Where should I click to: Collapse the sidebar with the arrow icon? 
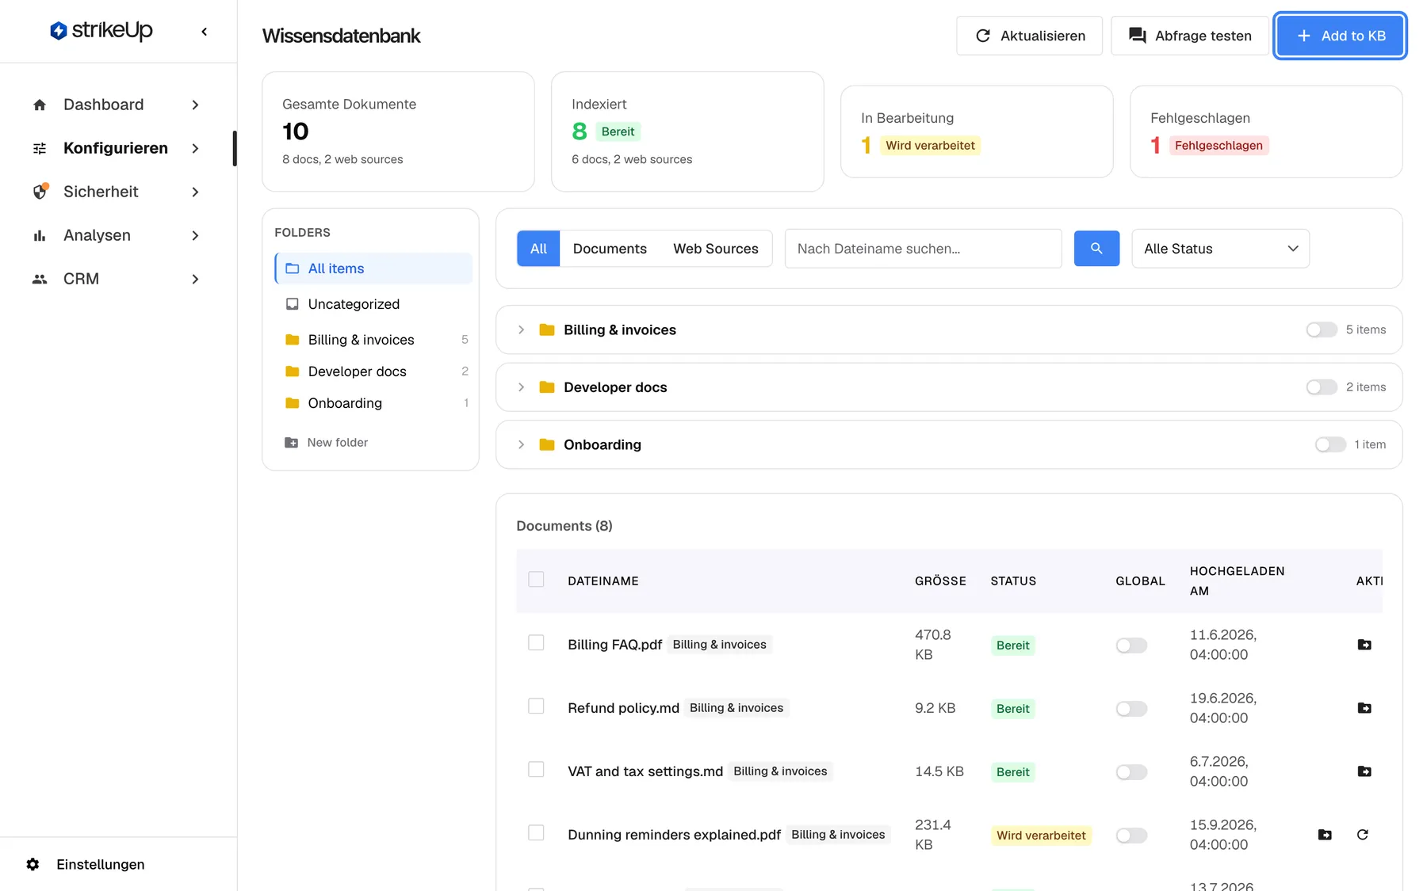point(205,32)
